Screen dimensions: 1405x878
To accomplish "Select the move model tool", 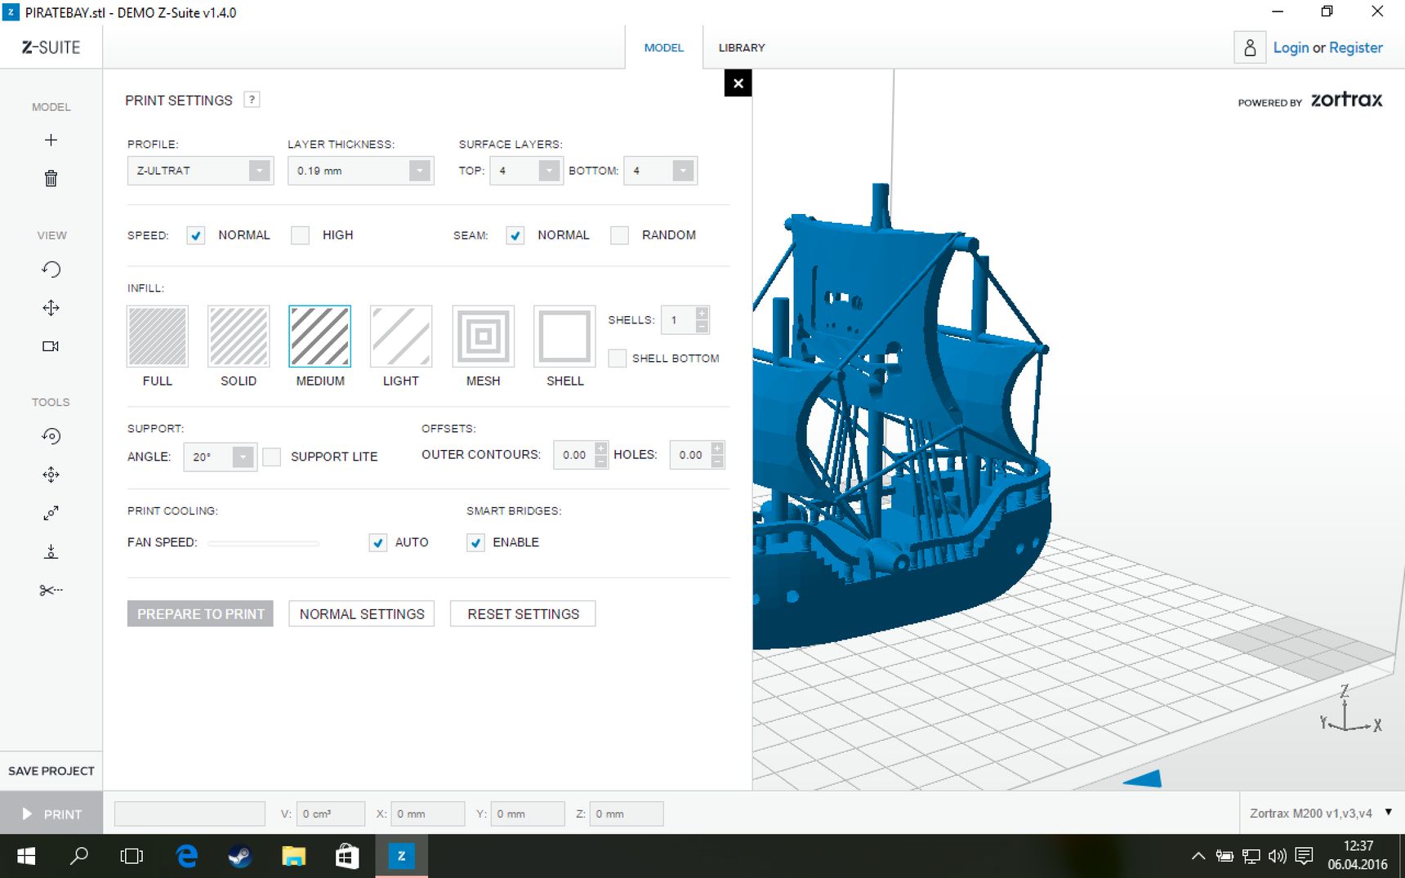I will point(51,475).
